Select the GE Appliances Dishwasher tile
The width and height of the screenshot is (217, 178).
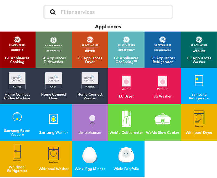pyautogui.click(x=54, y=50)
